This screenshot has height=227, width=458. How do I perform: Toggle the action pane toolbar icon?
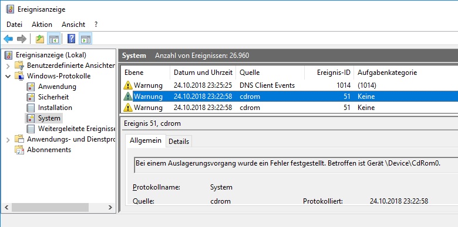coord(86,39)
